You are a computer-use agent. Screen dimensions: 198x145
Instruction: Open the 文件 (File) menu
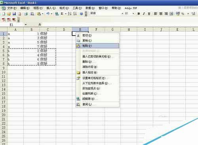[x=12, y=8]
